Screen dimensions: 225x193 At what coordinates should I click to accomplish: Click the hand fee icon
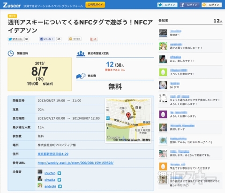tap(81, 76)
